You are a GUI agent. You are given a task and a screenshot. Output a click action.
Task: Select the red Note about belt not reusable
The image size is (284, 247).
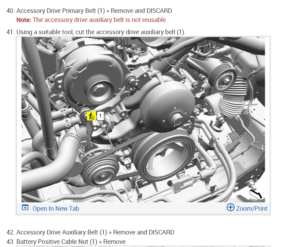click(92, 20)
